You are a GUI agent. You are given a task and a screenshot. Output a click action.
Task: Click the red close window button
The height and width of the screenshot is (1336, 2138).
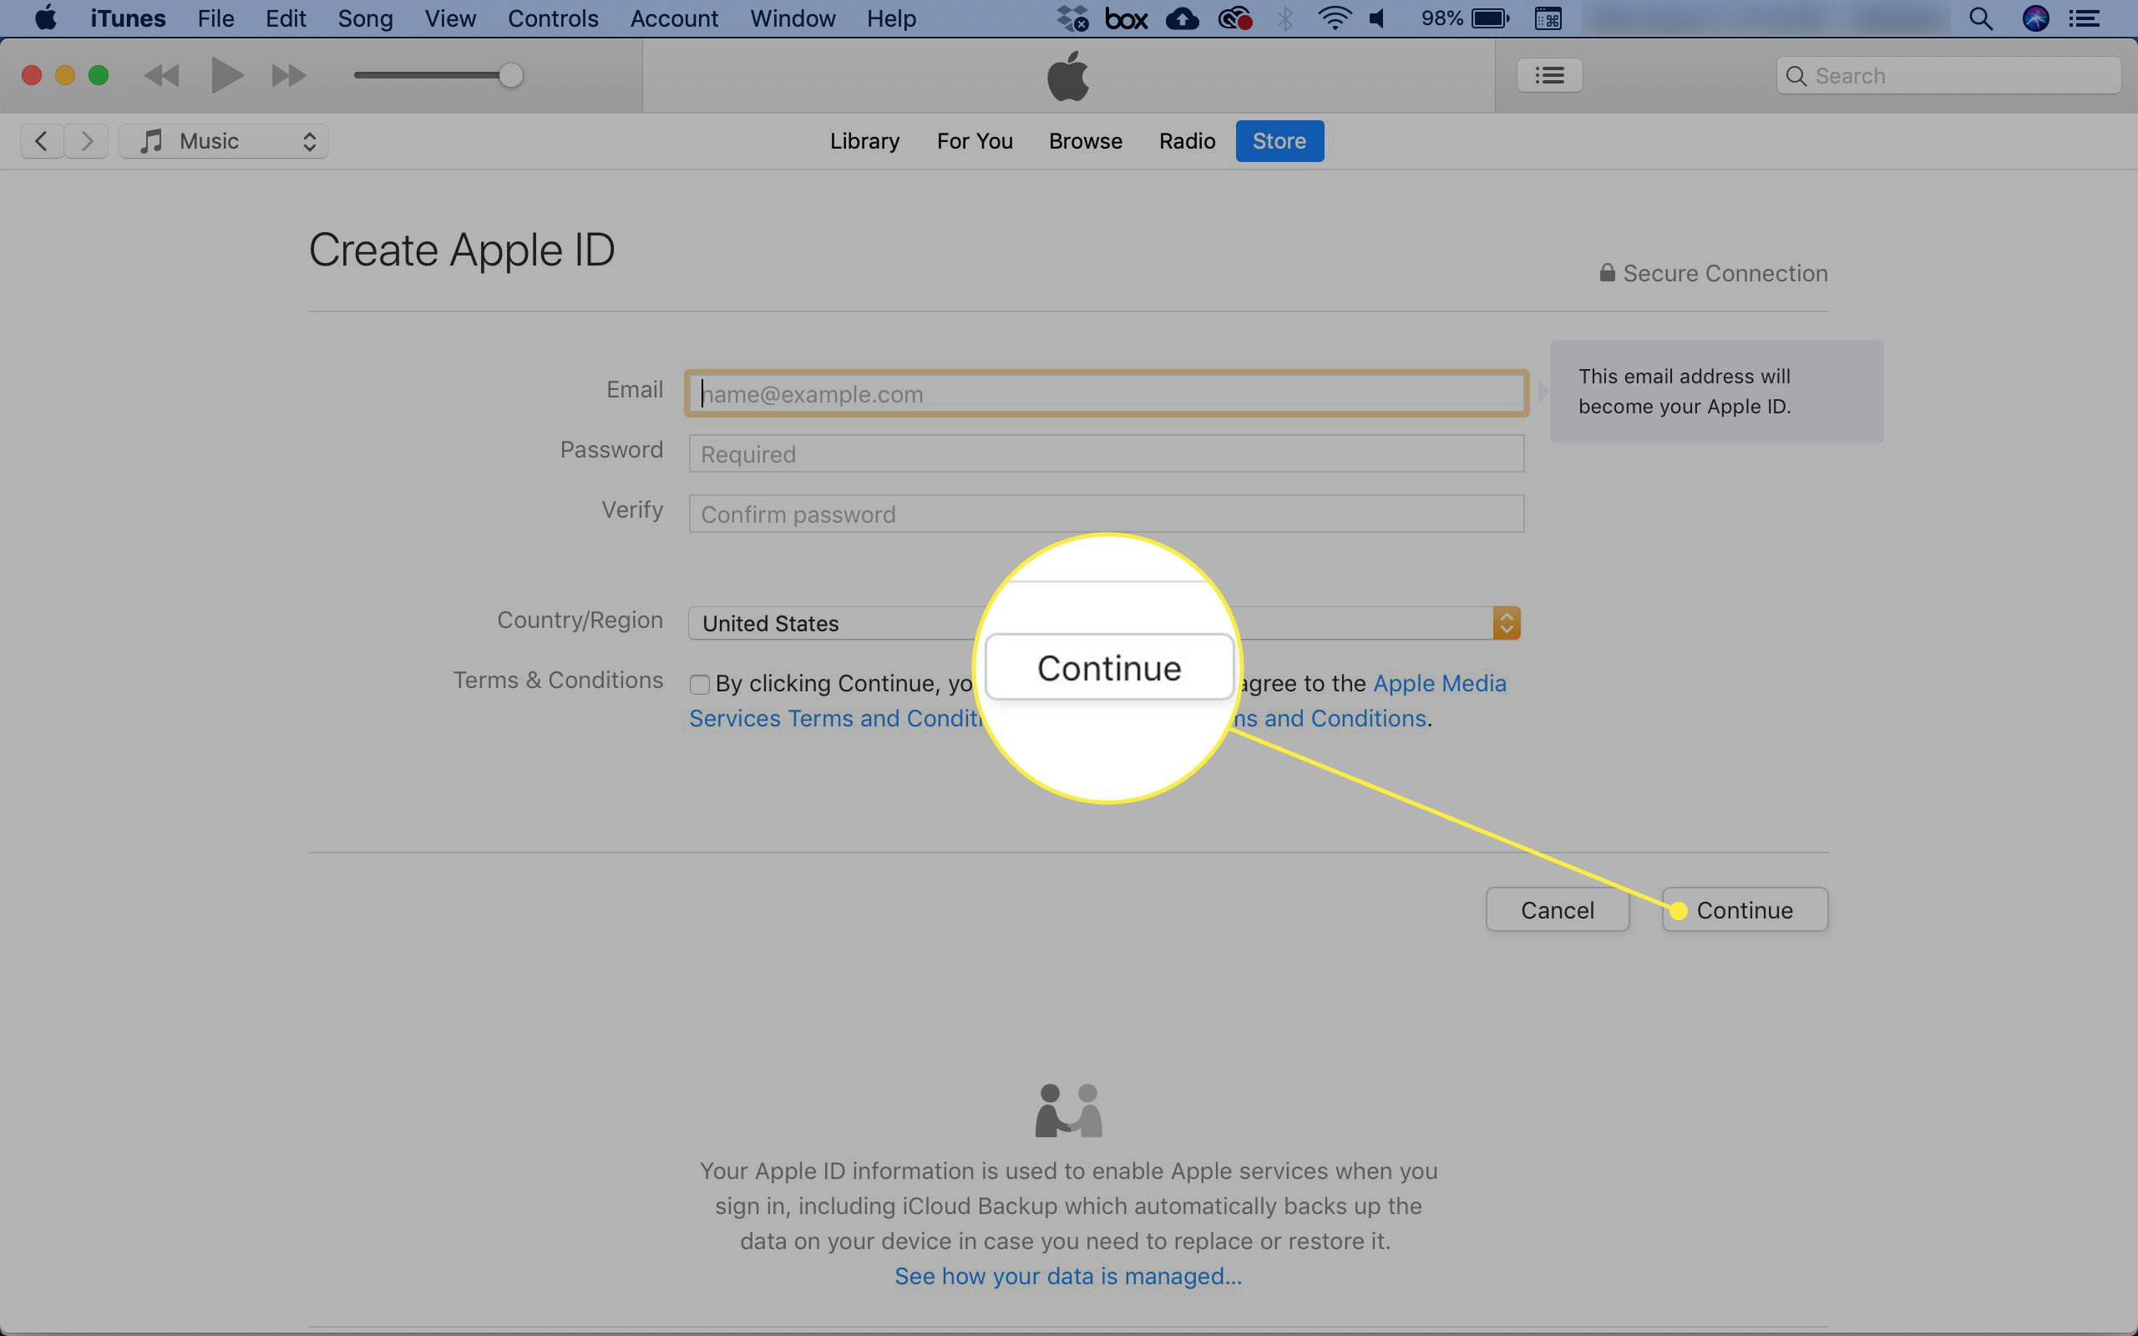coord(32,76)
